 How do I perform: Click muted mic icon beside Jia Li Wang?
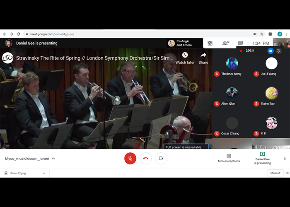[x=256, y=74]
